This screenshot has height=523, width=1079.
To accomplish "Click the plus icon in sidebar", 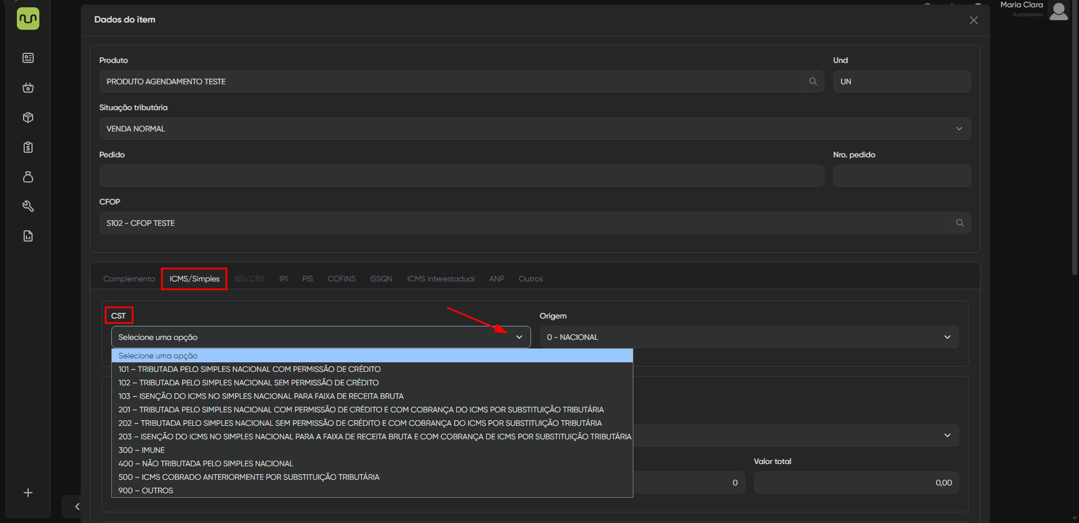I will 28,493.
